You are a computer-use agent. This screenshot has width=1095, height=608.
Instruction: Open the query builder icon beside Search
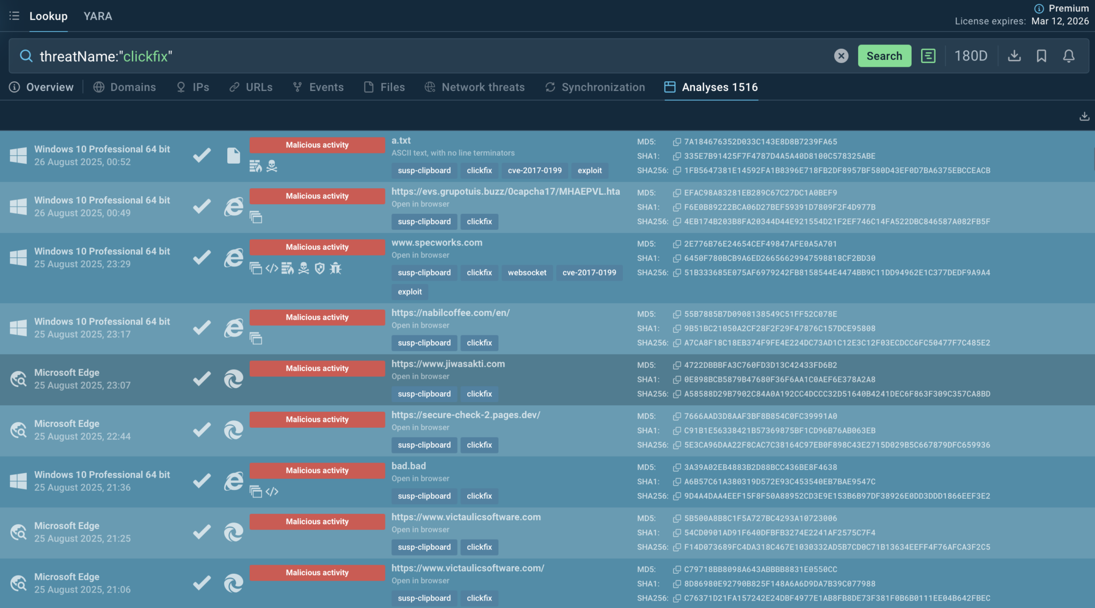point(928,56)
